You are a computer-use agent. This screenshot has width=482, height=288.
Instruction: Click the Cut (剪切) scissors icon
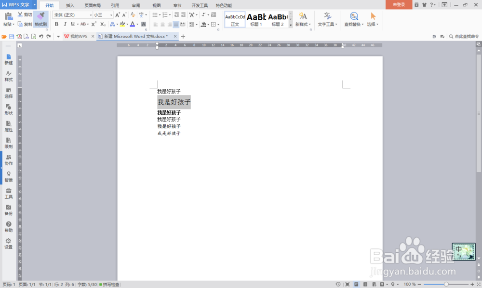pyautogui.click(x=20, y=14)
